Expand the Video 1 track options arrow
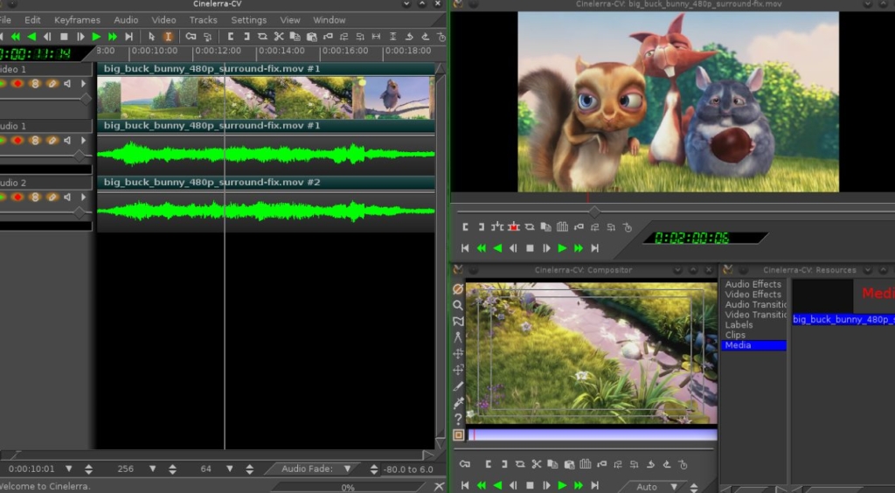 [84, 84]
